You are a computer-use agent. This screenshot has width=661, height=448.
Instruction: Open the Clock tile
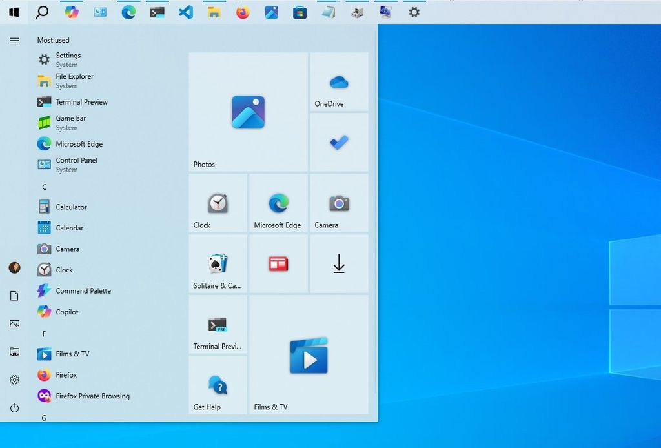pyautogui.click(x=218, y=203)
